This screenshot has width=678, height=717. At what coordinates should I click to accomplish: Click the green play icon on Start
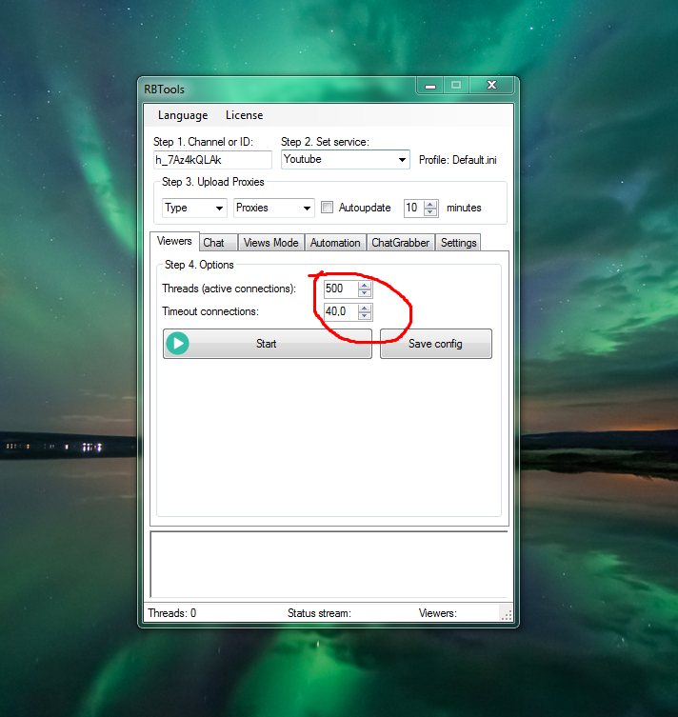(177, 344)
